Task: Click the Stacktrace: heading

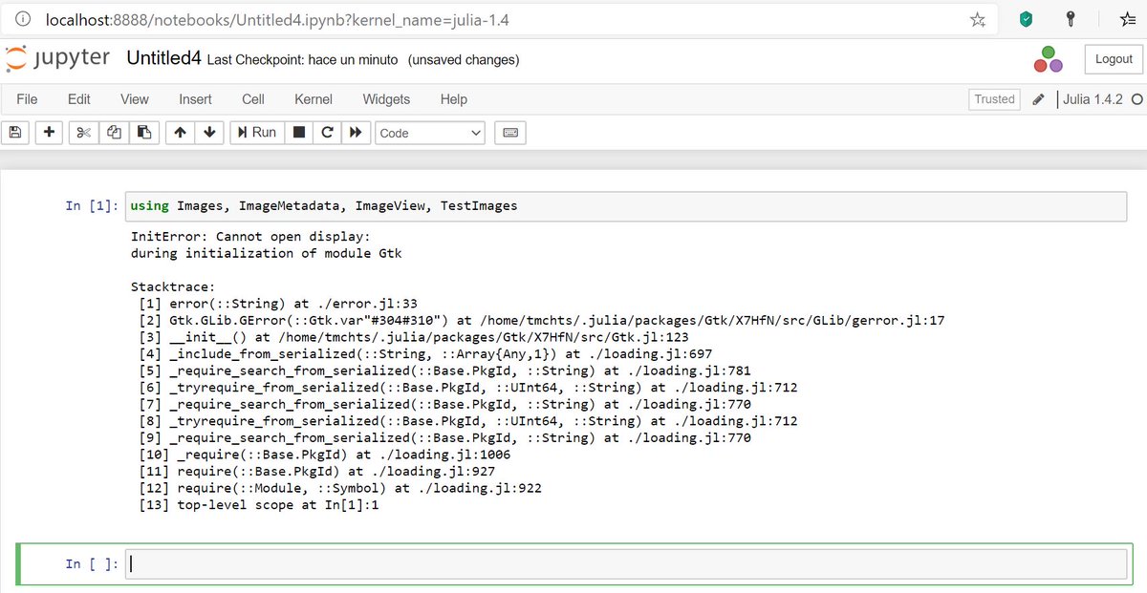Action: [173, 286]
